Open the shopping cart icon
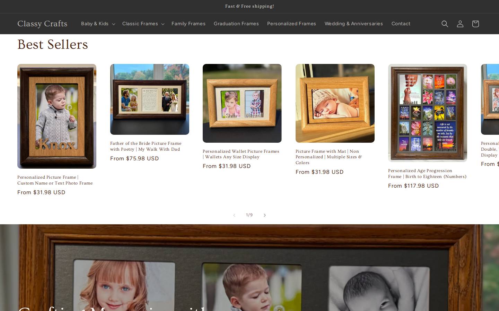The width and height of the screenshot is (499, 311). pyautogui.click(x=475, y=24)
